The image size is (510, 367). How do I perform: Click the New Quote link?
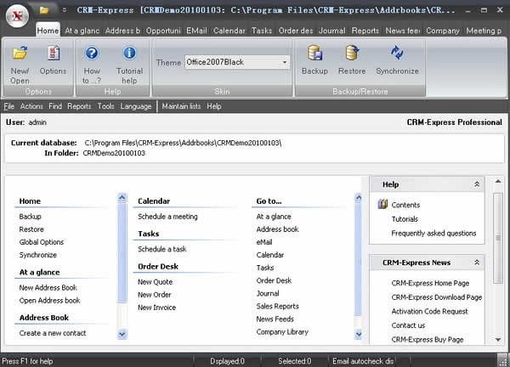(x=156, y=282)
